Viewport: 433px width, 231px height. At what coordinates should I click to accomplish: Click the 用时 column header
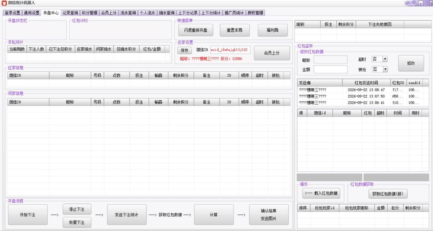[416, 113]
